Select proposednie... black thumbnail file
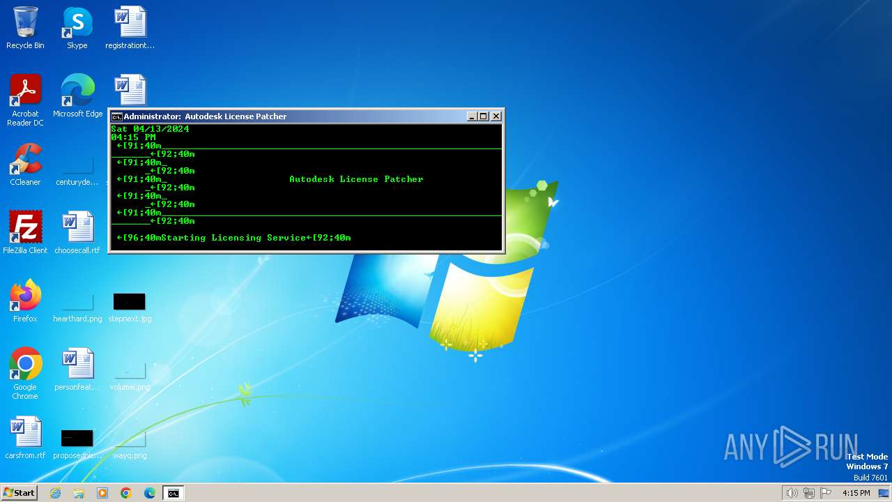 tap(77, 443)
